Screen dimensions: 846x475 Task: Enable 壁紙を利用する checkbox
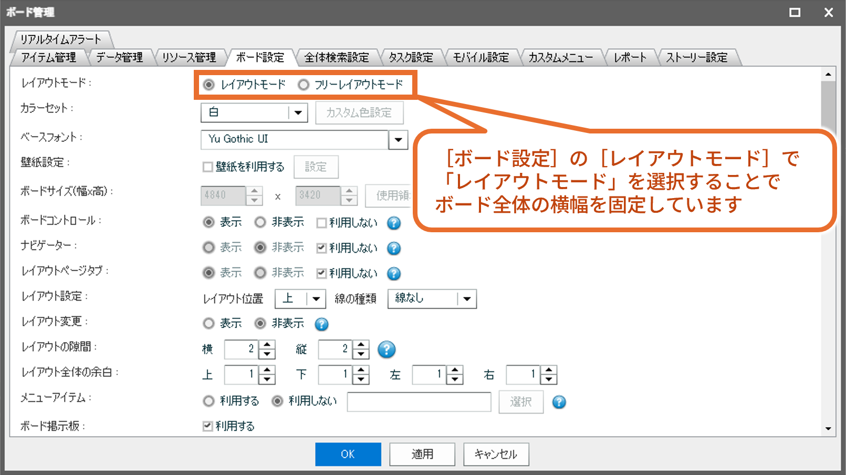click(x=208, y=167)
